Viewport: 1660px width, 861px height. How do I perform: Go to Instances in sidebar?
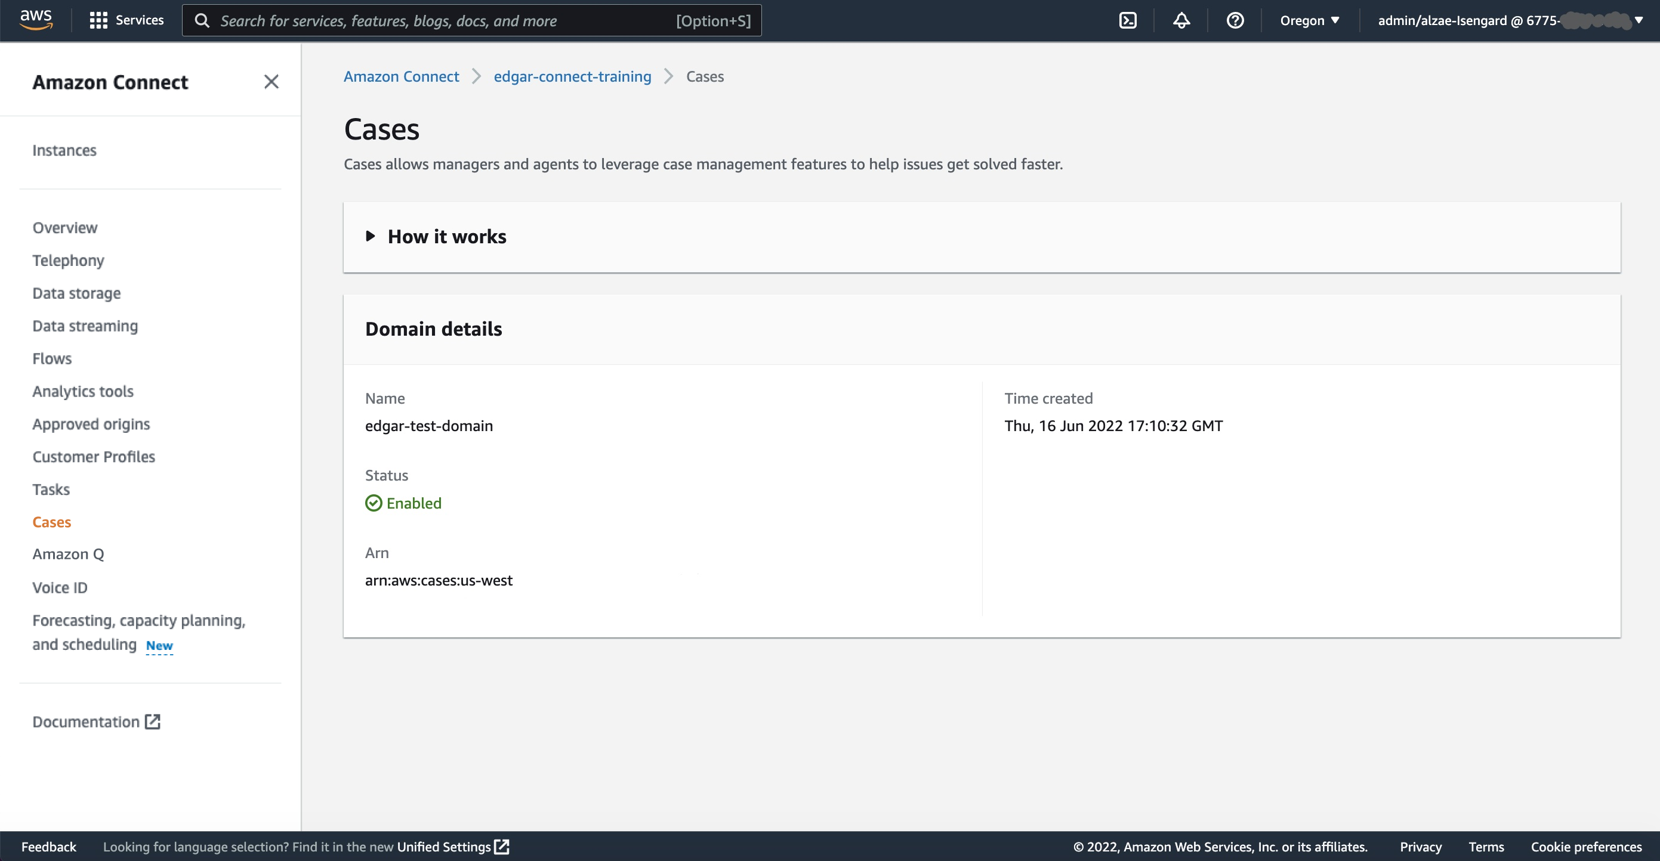coord(64,150)
